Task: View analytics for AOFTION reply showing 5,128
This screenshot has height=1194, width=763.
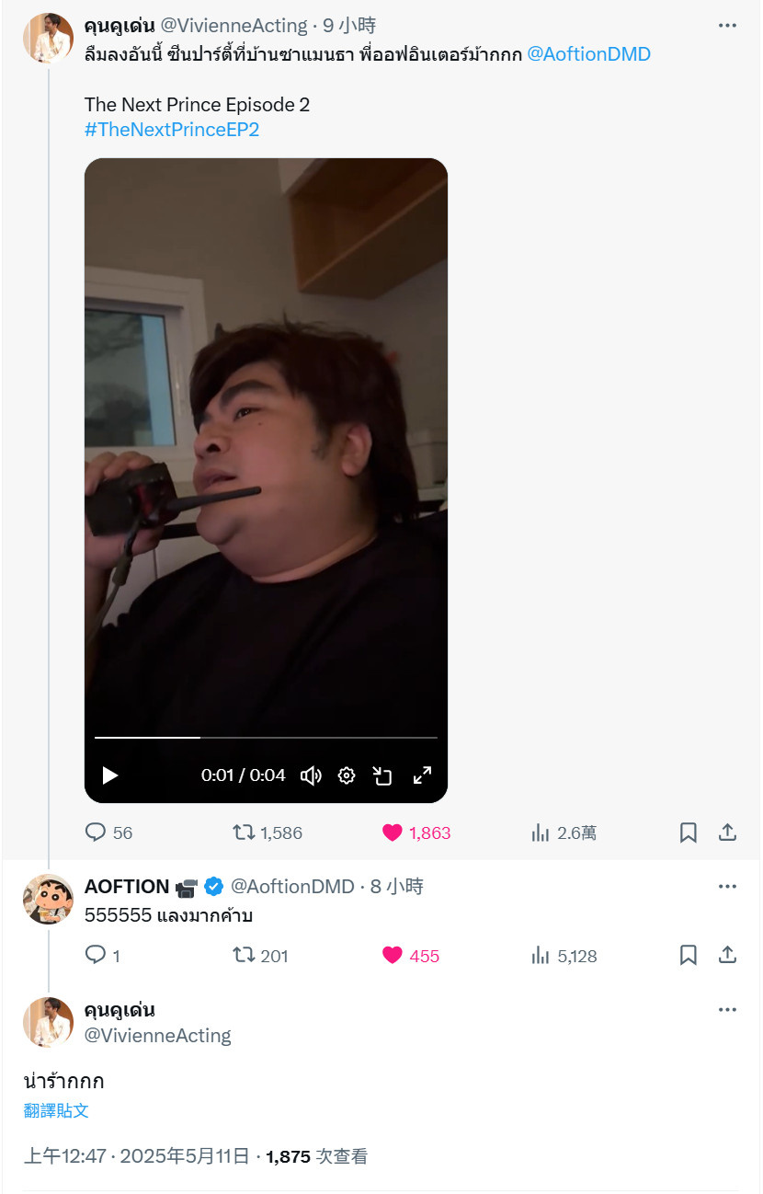Action: [x=564, y=956]
